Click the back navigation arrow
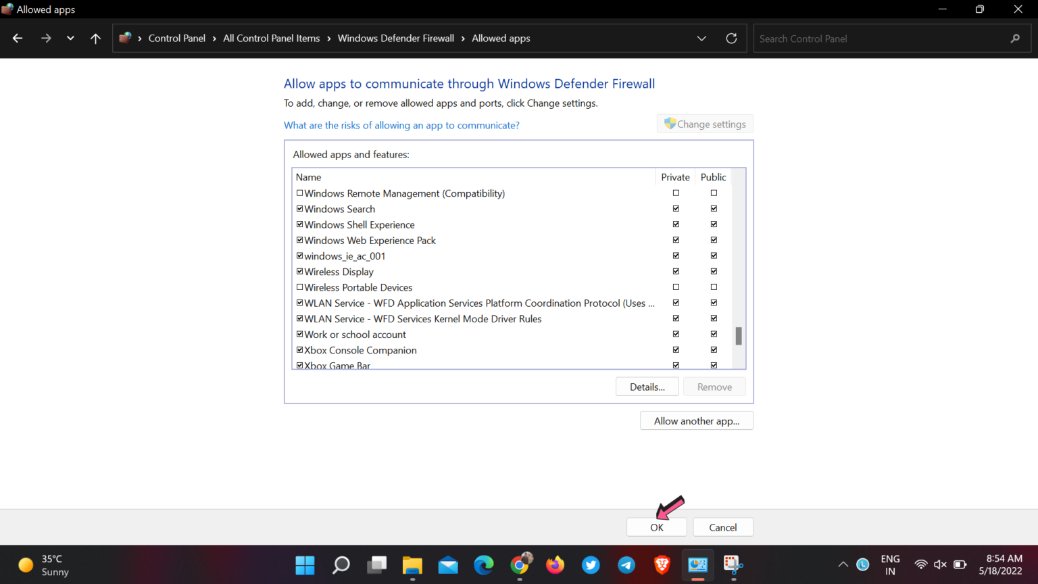The image size is (1038, 584). point(17,38)
